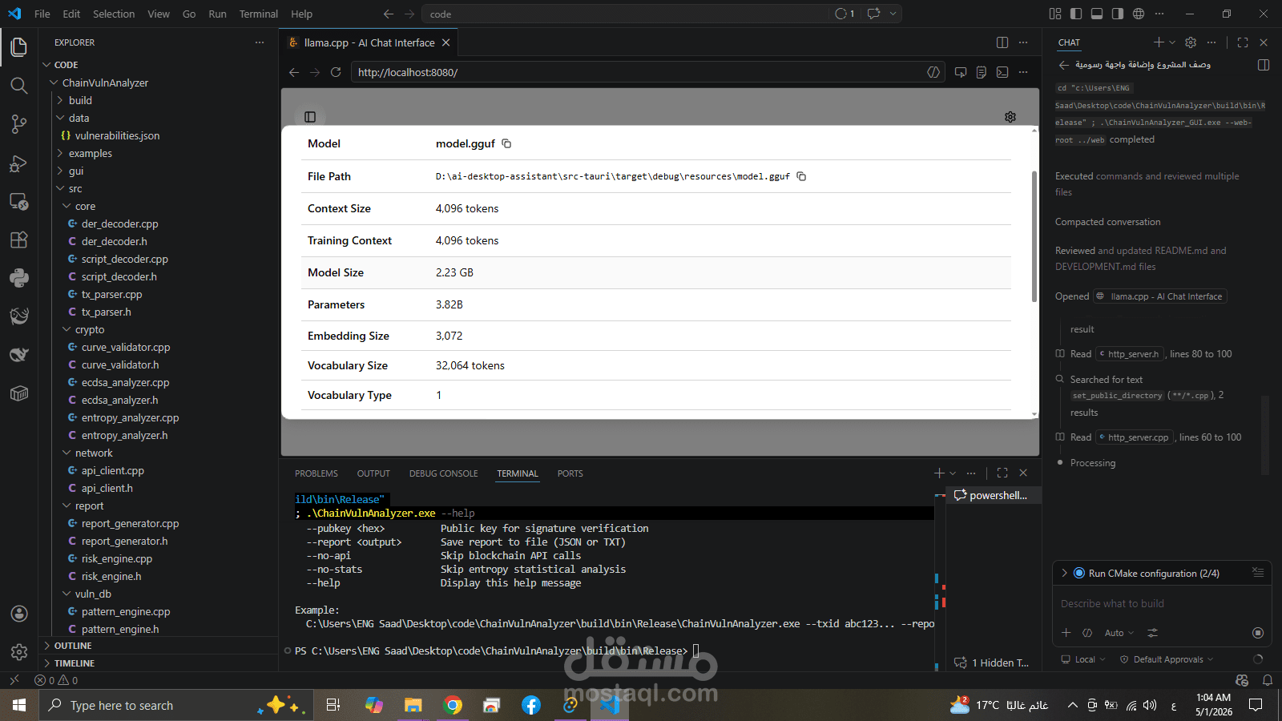Click the Describe what to build input
This screenshot has height=721, width=1282.
[1161, 603]
